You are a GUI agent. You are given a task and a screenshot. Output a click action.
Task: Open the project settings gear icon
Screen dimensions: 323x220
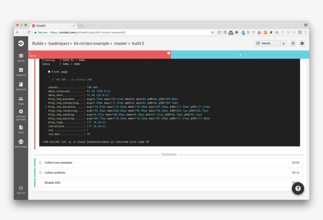tap(302, 43)
